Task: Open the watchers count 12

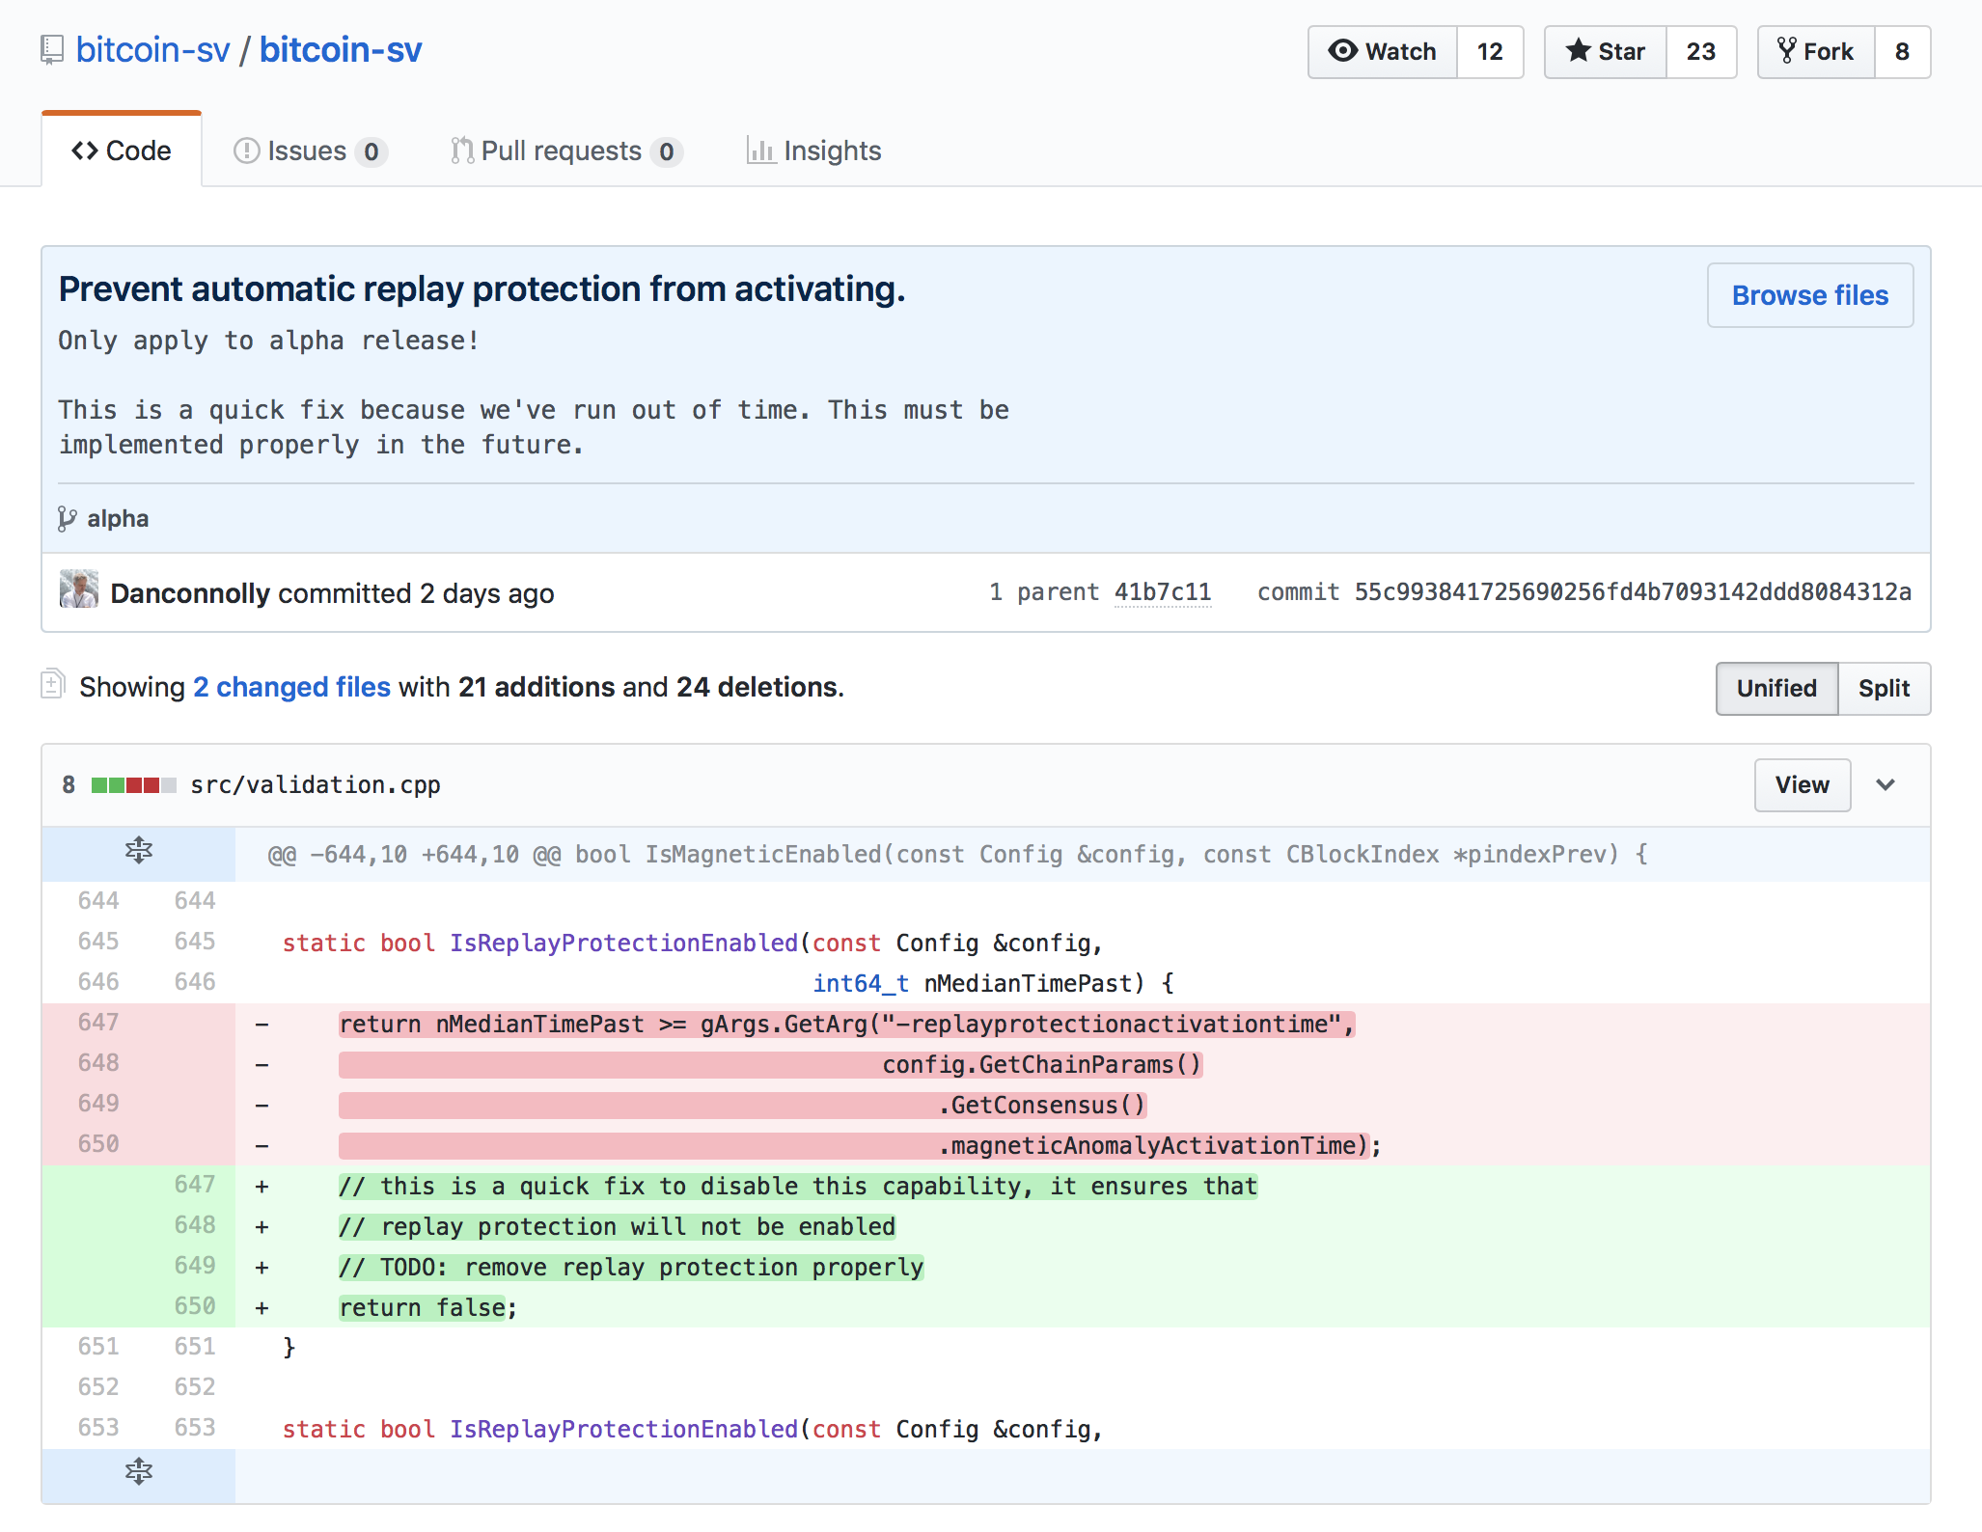Action: tap(1490, 51)
